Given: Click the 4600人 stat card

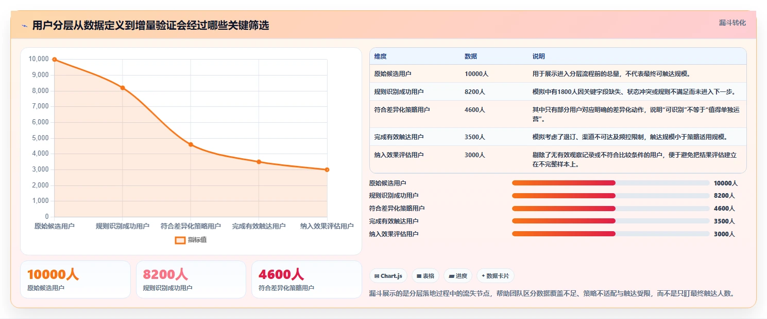Looking at the screenshot, I should (x=307, y=279).
